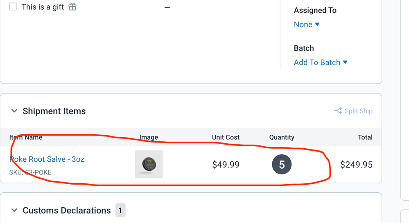Click the Image column header
The height and width of the screenshot is (223, 409).
click(149, 137)
